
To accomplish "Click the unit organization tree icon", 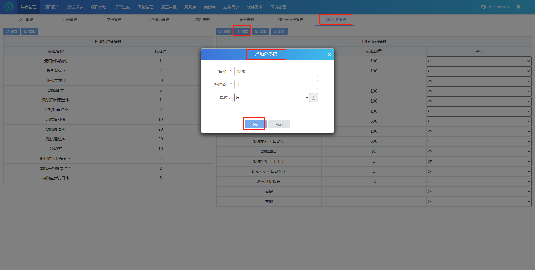I will click(313, 98).
